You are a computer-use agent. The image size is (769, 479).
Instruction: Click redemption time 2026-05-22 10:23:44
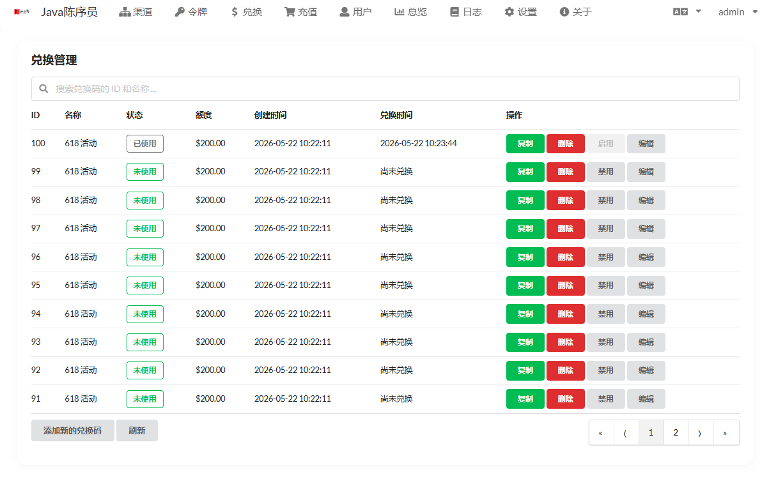click(x=419, y=143)
